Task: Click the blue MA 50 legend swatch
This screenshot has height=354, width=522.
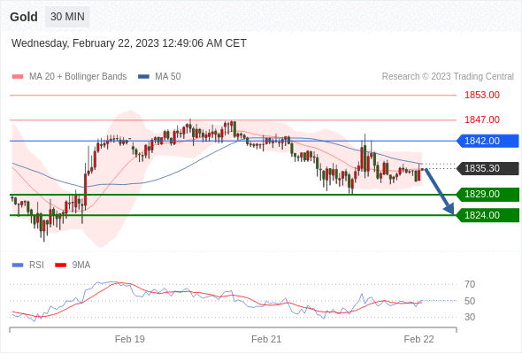Action: click(143, 77)
